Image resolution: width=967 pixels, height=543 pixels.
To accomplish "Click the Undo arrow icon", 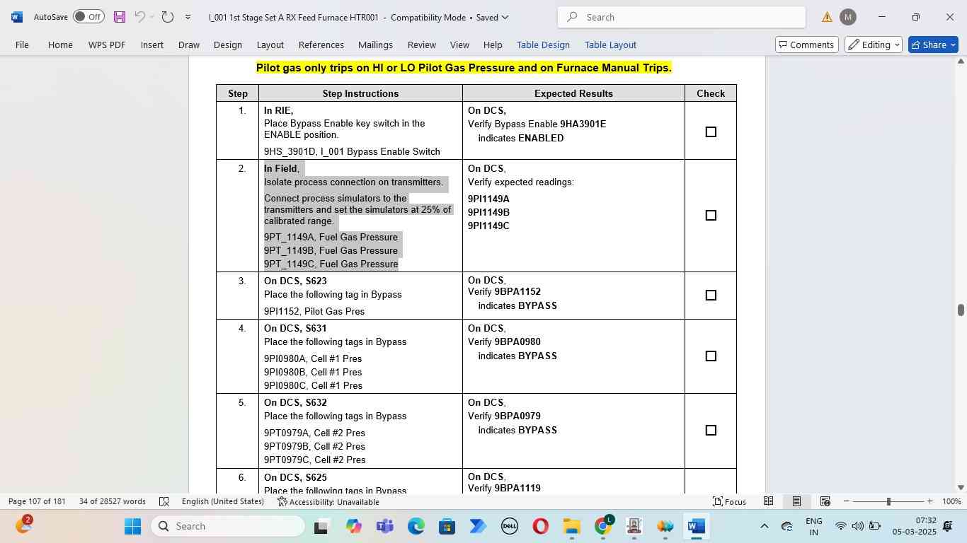I will coord(140,17).
